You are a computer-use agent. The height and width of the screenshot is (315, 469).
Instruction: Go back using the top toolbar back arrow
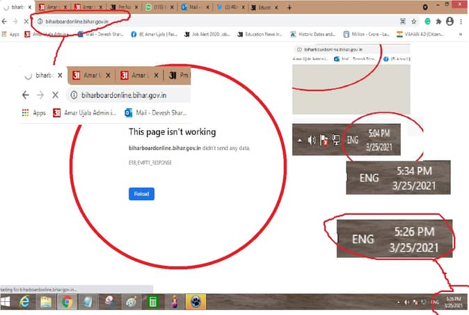5,22
